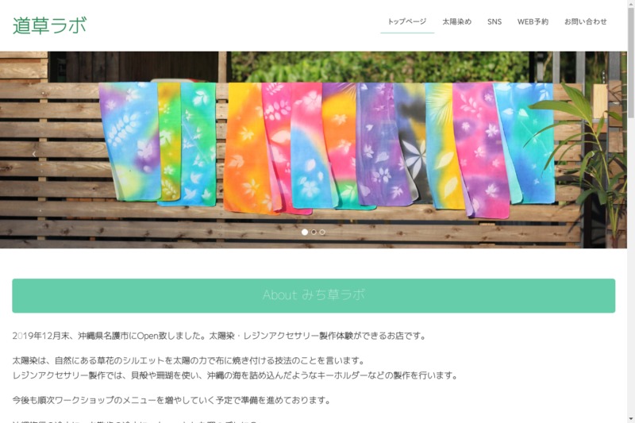635x423 pixels.
Task: Click the vertical scrollbar thumb
Action: coord(631,63)
